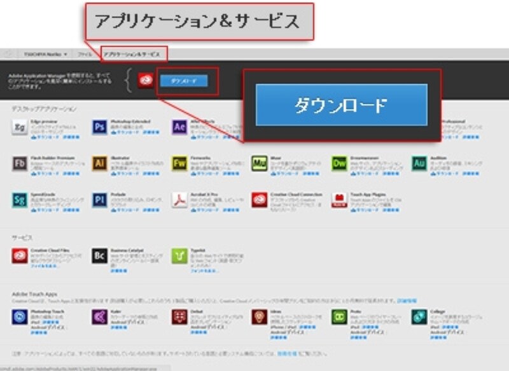Click the download link under Flash Builder Premium
The width and height of the screenshot is (509, 371).
coord(45,173)
